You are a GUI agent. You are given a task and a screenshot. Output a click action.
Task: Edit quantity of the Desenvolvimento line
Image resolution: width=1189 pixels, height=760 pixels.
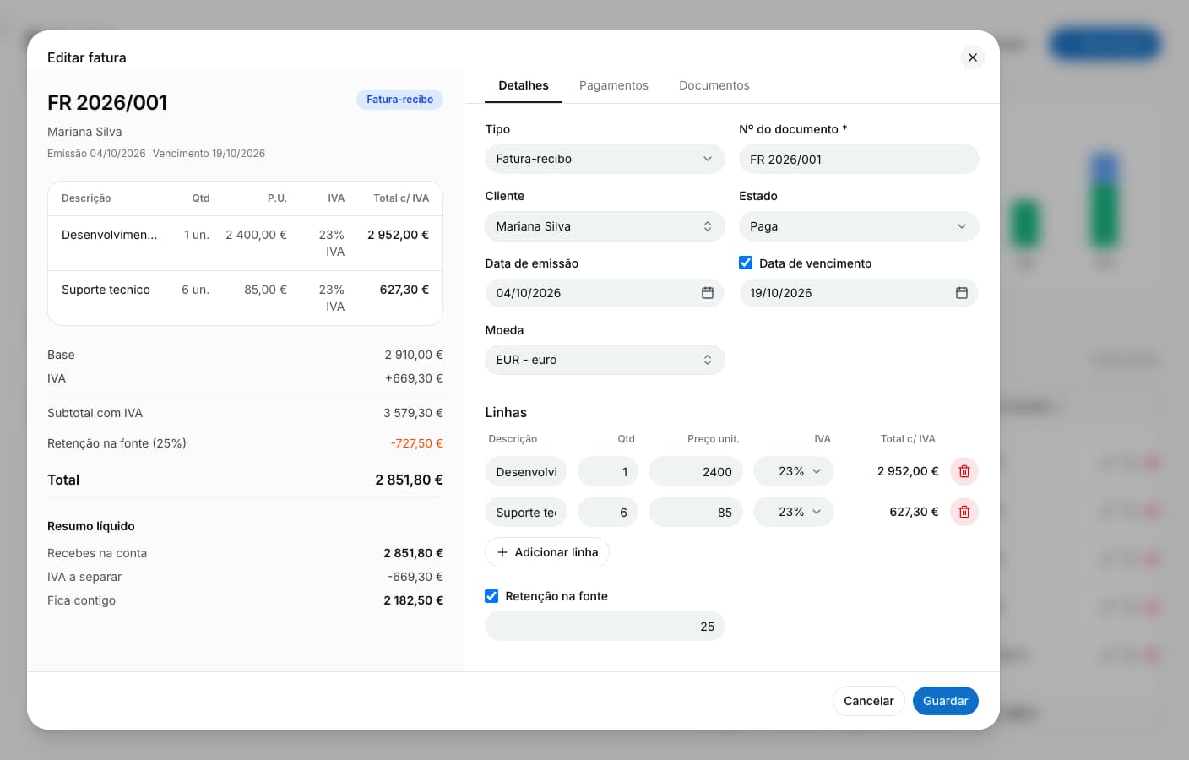pyautogui.click(x=608, y=471)
